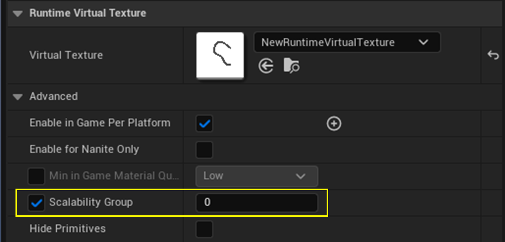
Task: Uncheck Enable in Game Per Platform
Action: pyautogui.click(x=204, y=124)
